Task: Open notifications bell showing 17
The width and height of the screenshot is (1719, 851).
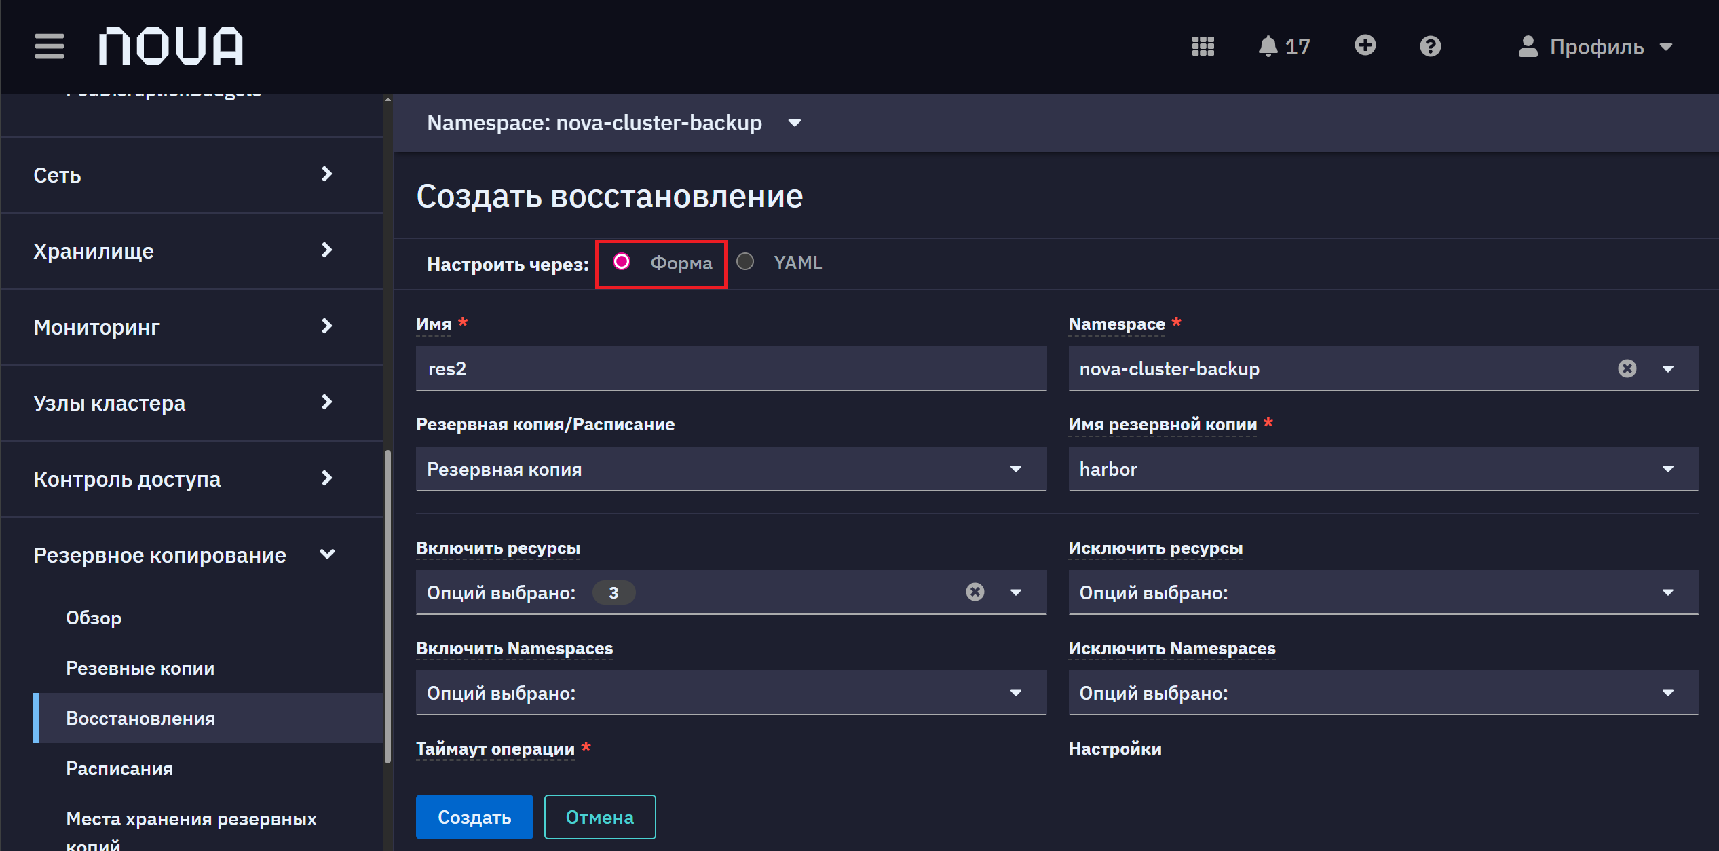Action: [x=1283, y=46]
